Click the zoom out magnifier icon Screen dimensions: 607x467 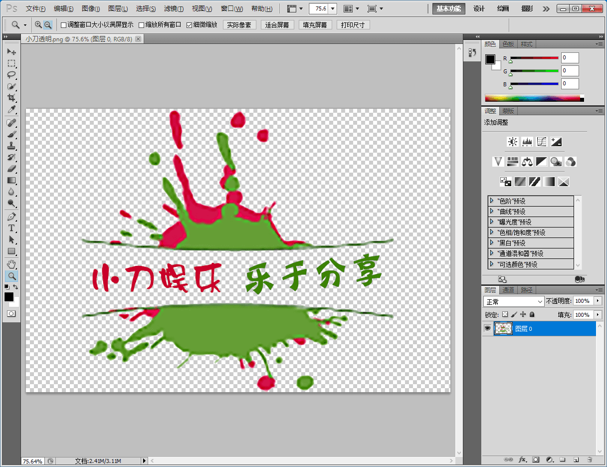click(x=48, y=24)
